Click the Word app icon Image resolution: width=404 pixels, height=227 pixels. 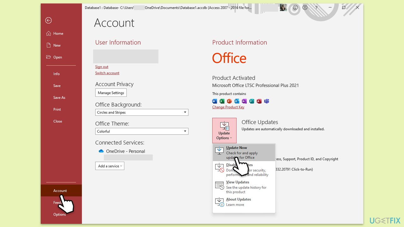pos(215,101)
